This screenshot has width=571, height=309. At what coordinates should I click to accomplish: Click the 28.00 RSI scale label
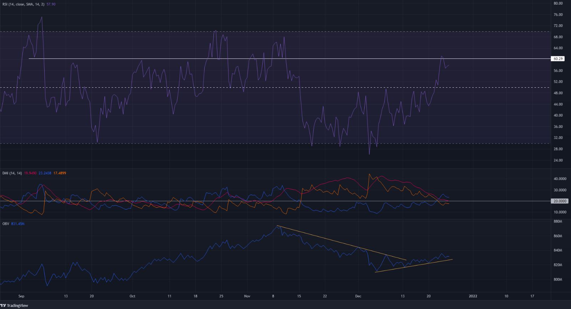pyautogui.click(x=558, y=149)
